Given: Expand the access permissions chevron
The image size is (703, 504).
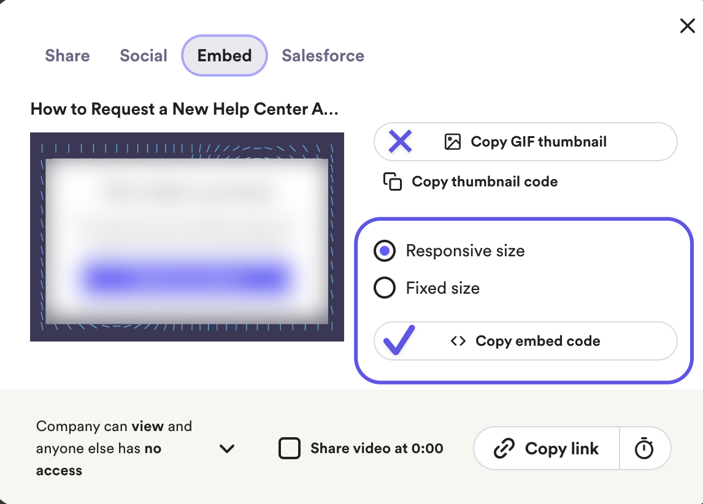Looking at the screenshot, I should (x=227, y=449).
